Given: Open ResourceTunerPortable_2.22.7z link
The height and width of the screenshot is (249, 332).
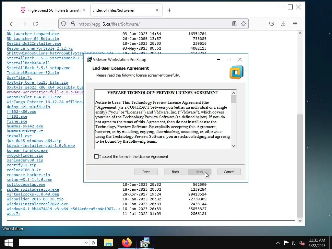Looking at the screenshot, I should pos(40,48).
